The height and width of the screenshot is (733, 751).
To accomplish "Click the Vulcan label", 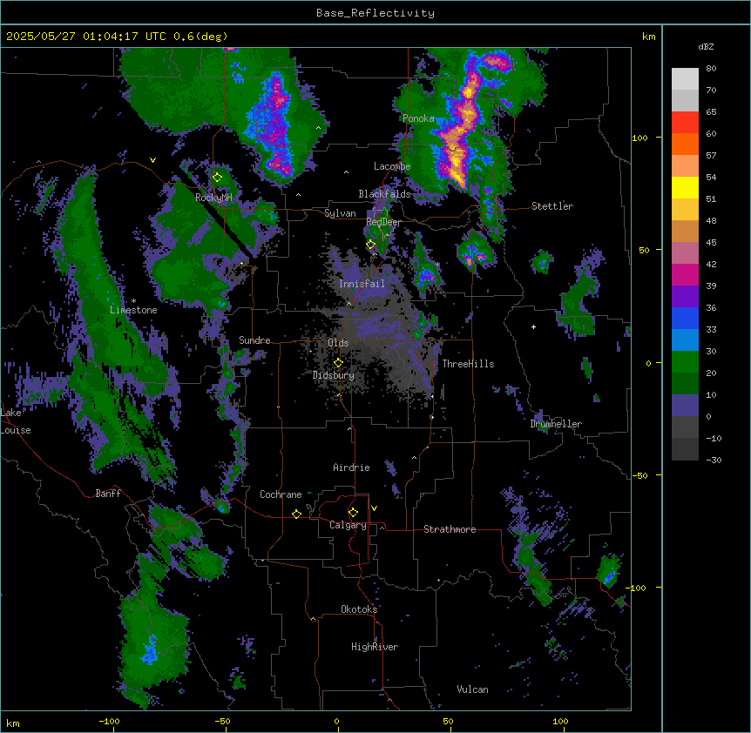I will tap(472, 689).
